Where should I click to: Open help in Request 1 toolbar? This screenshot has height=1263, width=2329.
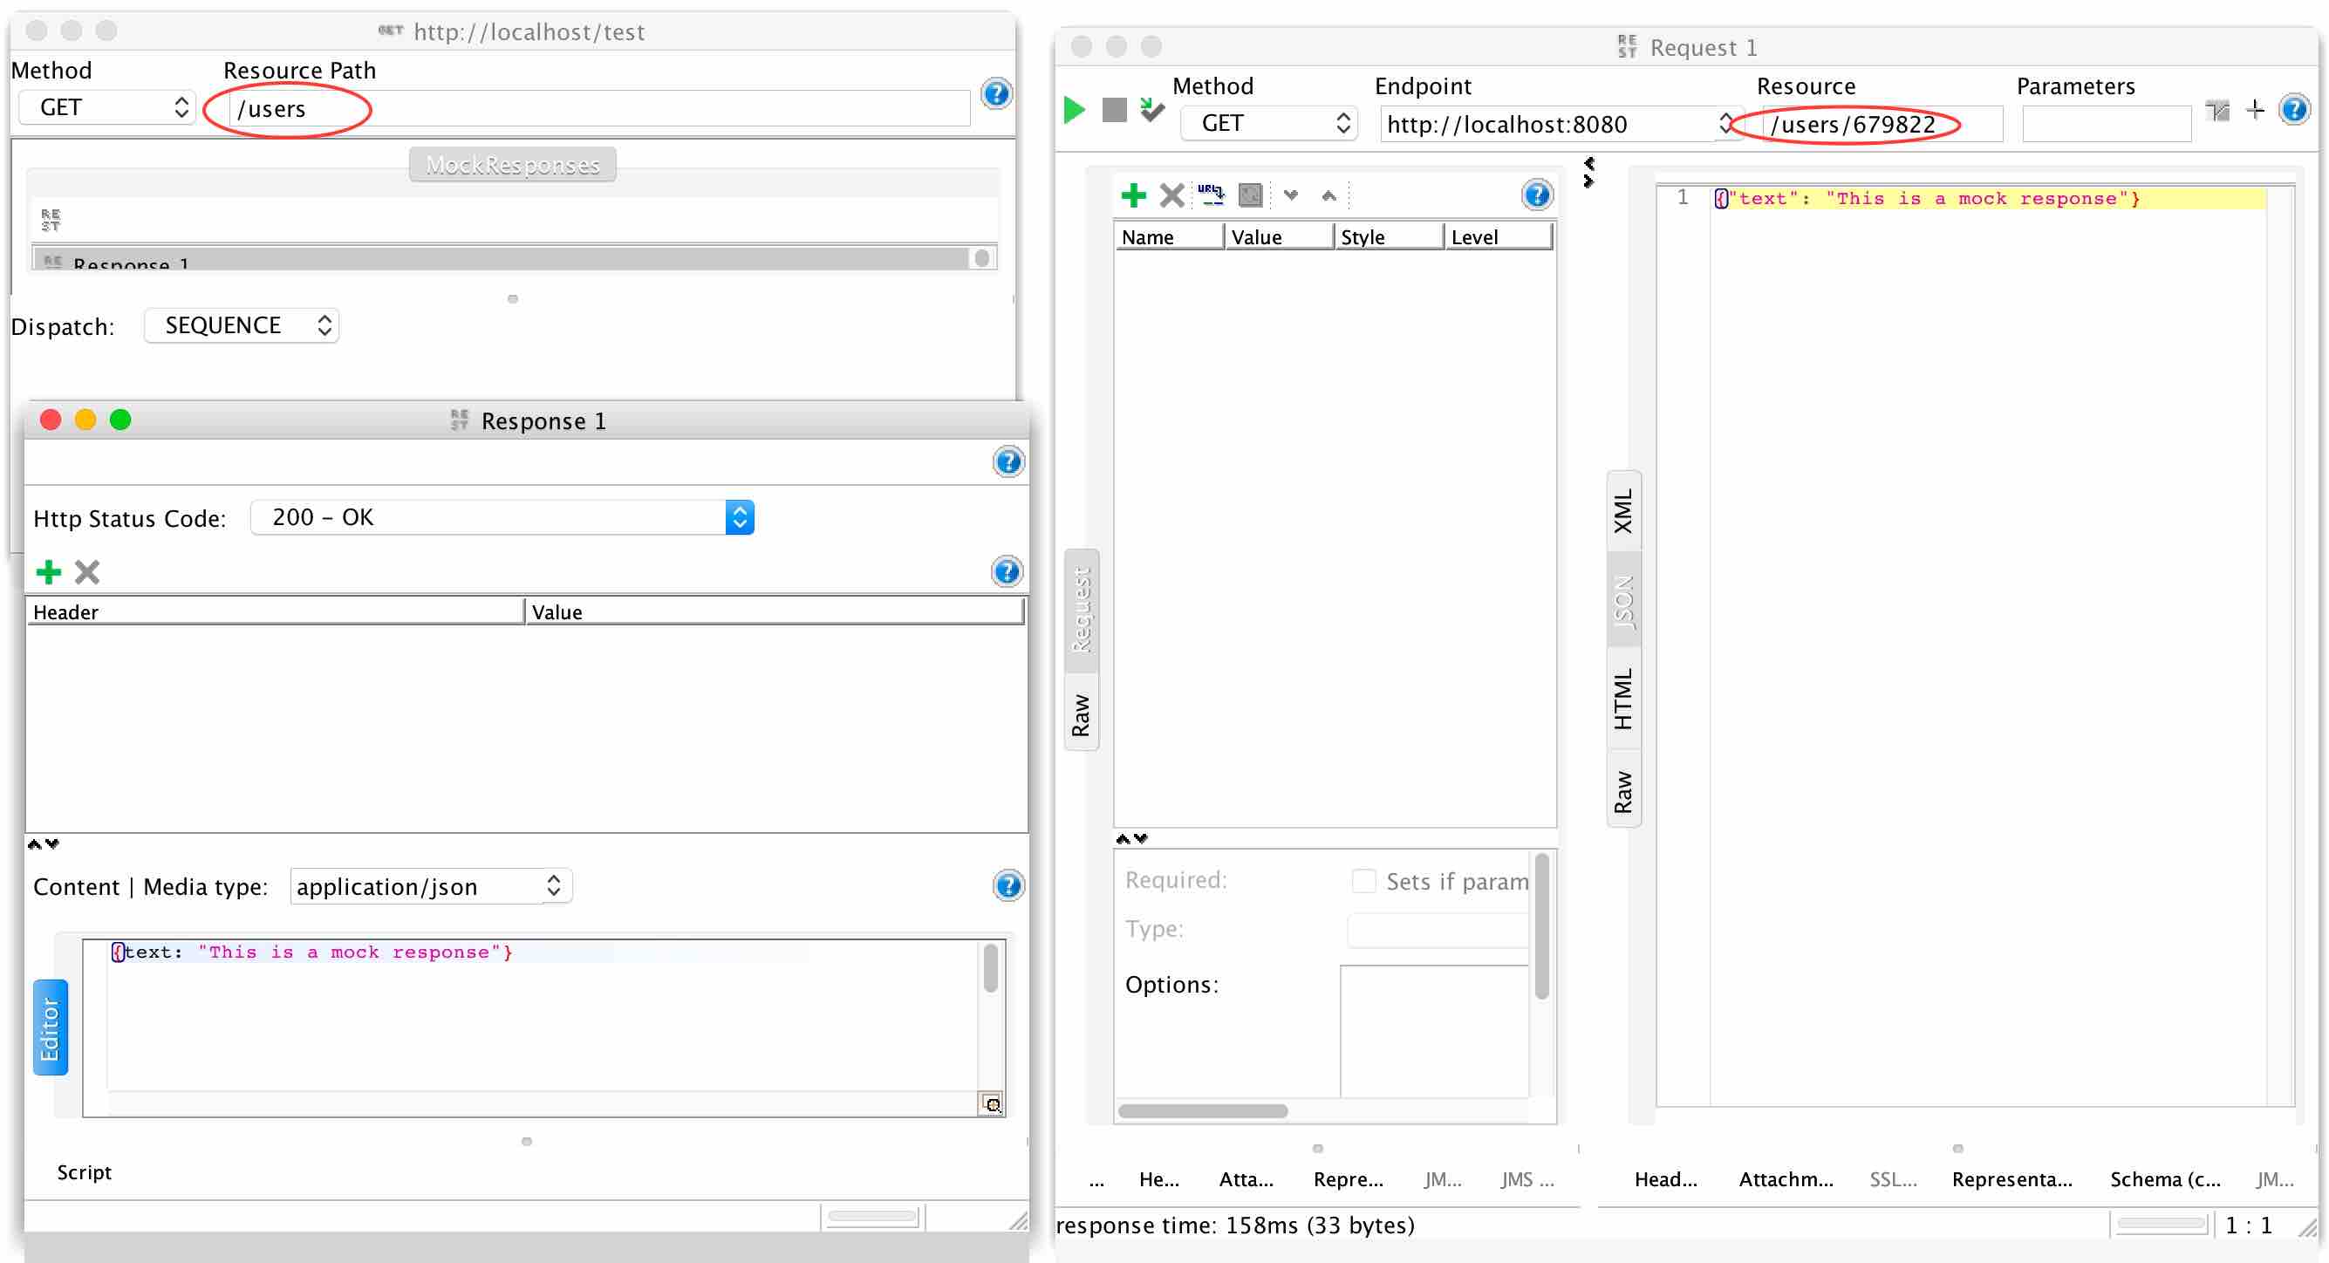pyautogui.click(x=2295, y=110)
